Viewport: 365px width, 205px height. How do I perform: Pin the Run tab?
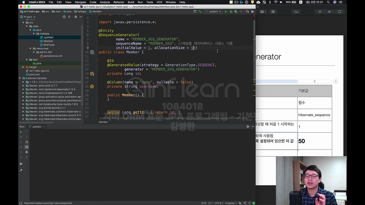tap(21, 170)
